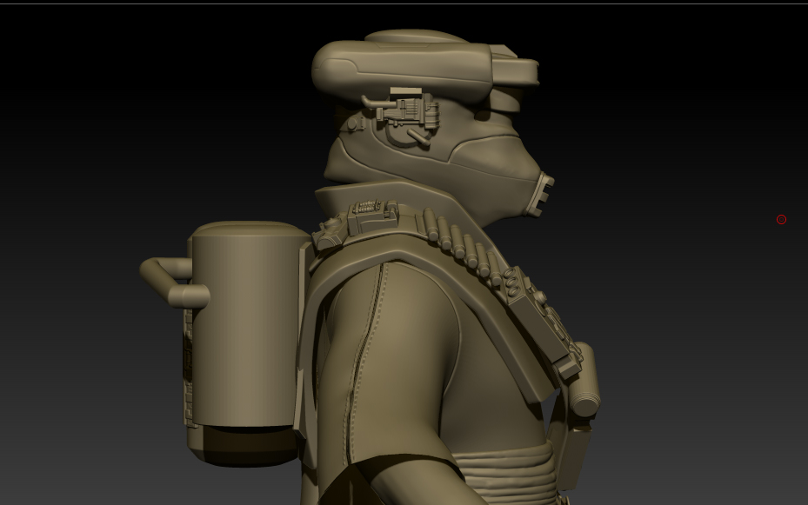
Task: Click the respirator mouthpiece on the mask
Action: coord(541,194)
